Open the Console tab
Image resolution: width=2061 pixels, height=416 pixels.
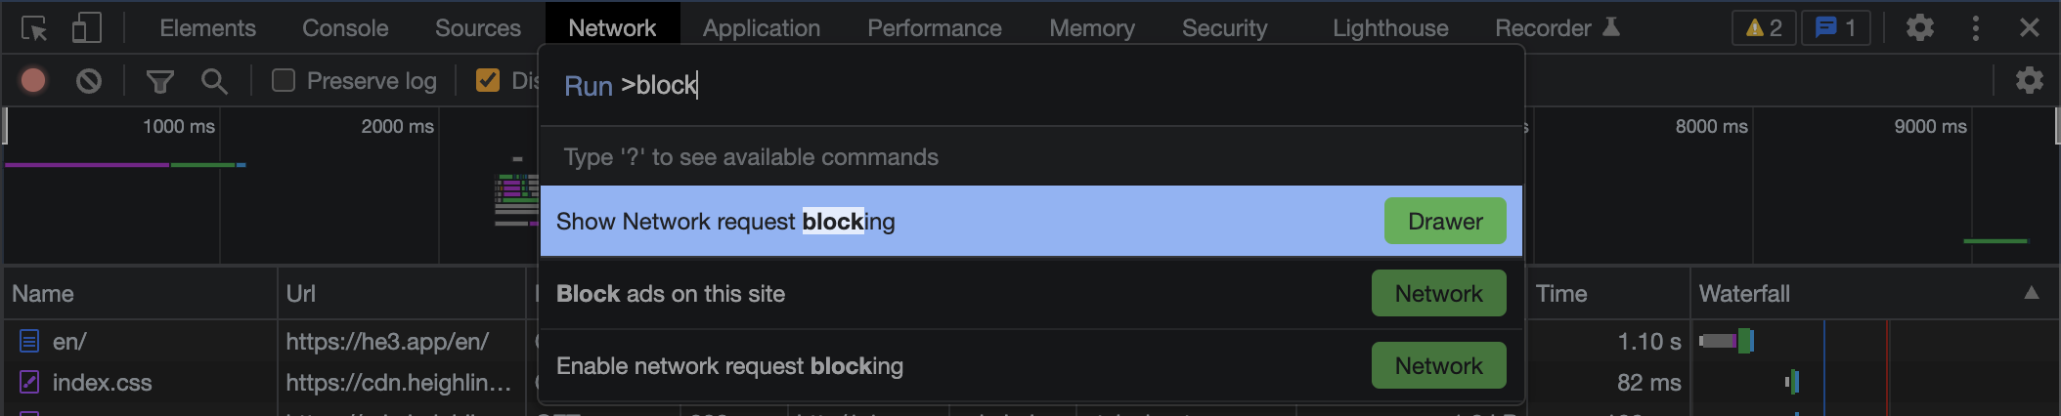point(345,28)
